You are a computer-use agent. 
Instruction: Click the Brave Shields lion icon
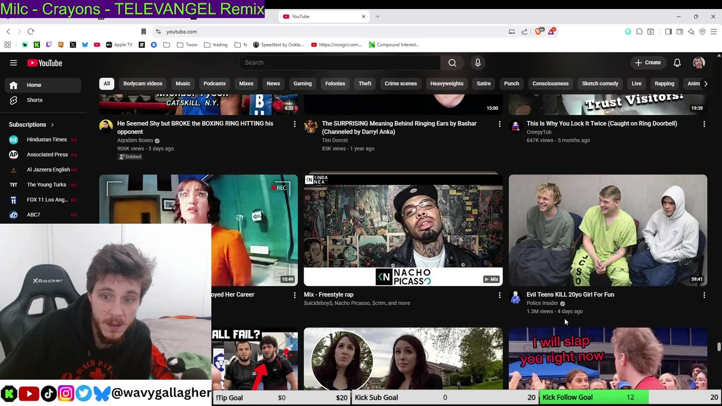[539, 32]
